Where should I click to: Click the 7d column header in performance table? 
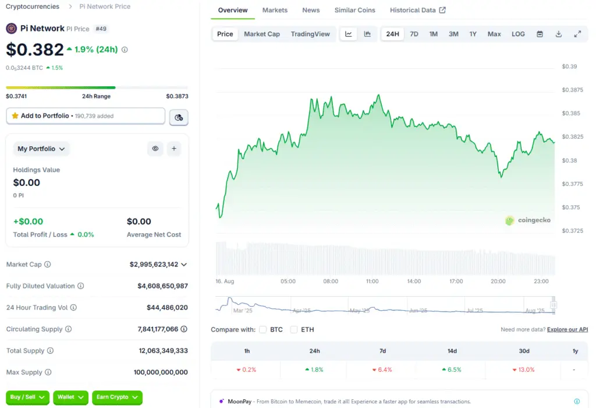(382, 351)
